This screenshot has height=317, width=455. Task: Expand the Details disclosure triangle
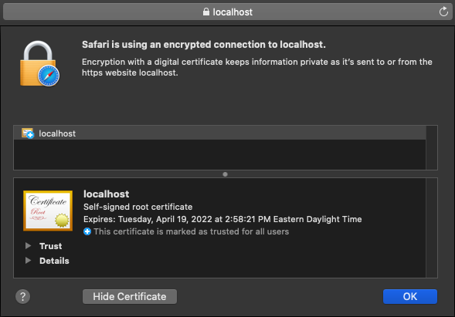coord(28,261)
